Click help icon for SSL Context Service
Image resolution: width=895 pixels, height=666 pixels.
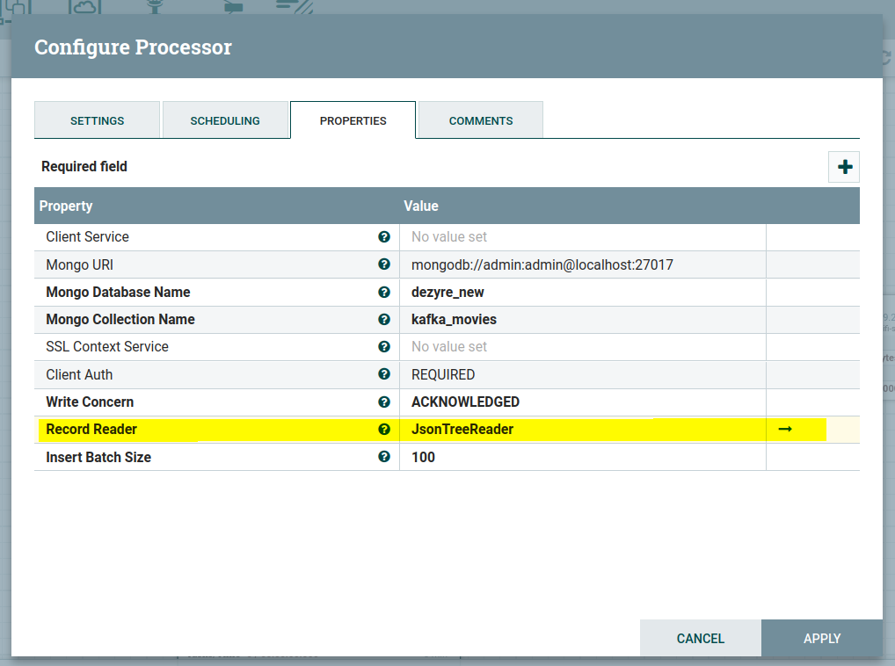[384, 346]
